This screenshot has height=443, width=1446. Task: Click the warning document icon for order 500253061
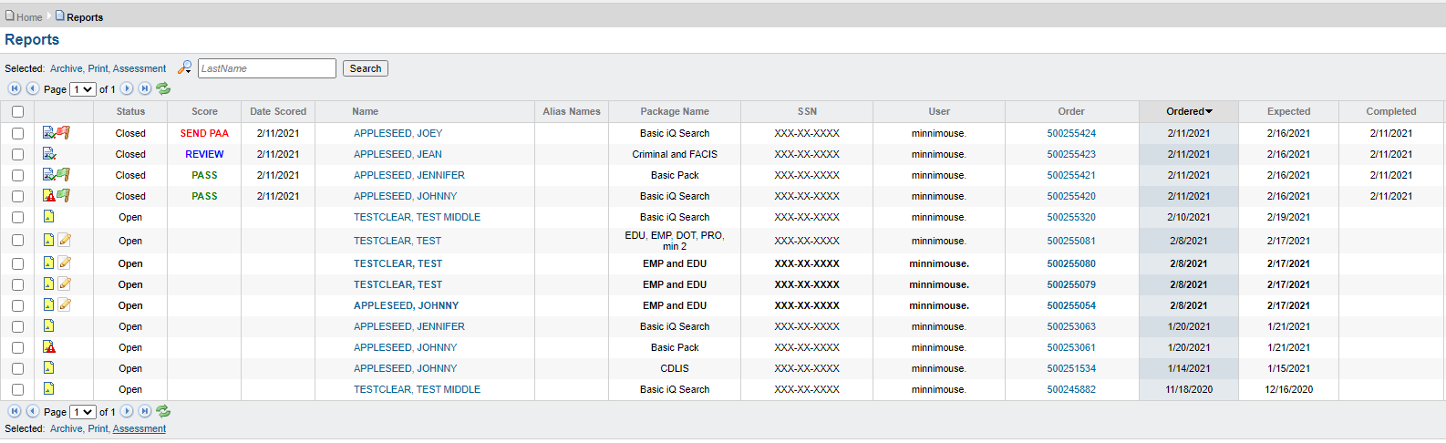coord(49,347)
